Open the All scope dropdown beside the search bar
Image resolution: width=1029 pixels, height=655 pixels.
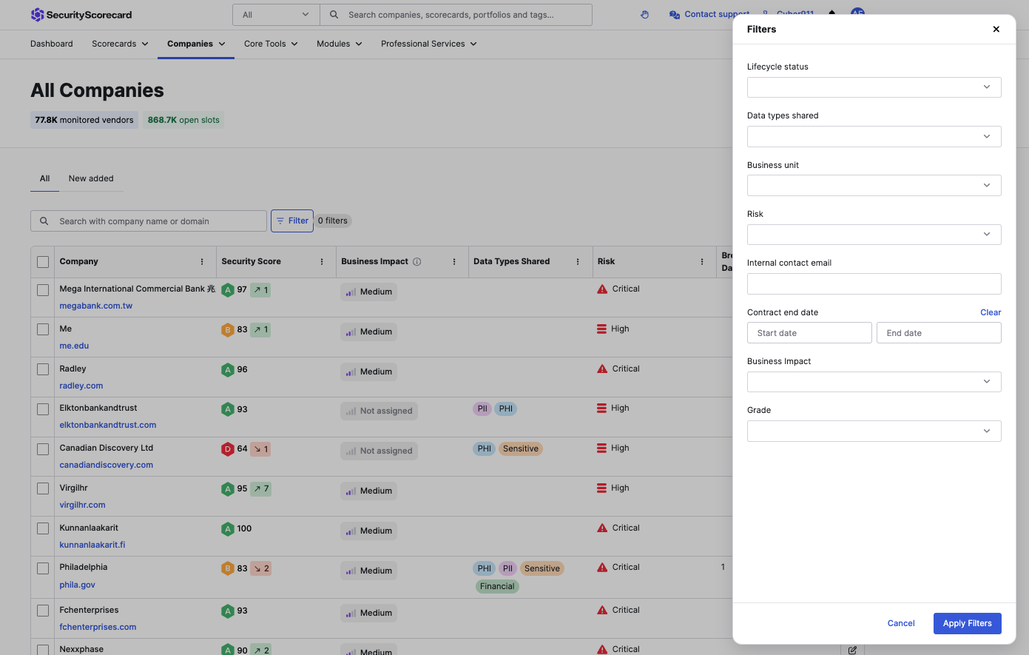pyautogui.click(x=276, y=15)
